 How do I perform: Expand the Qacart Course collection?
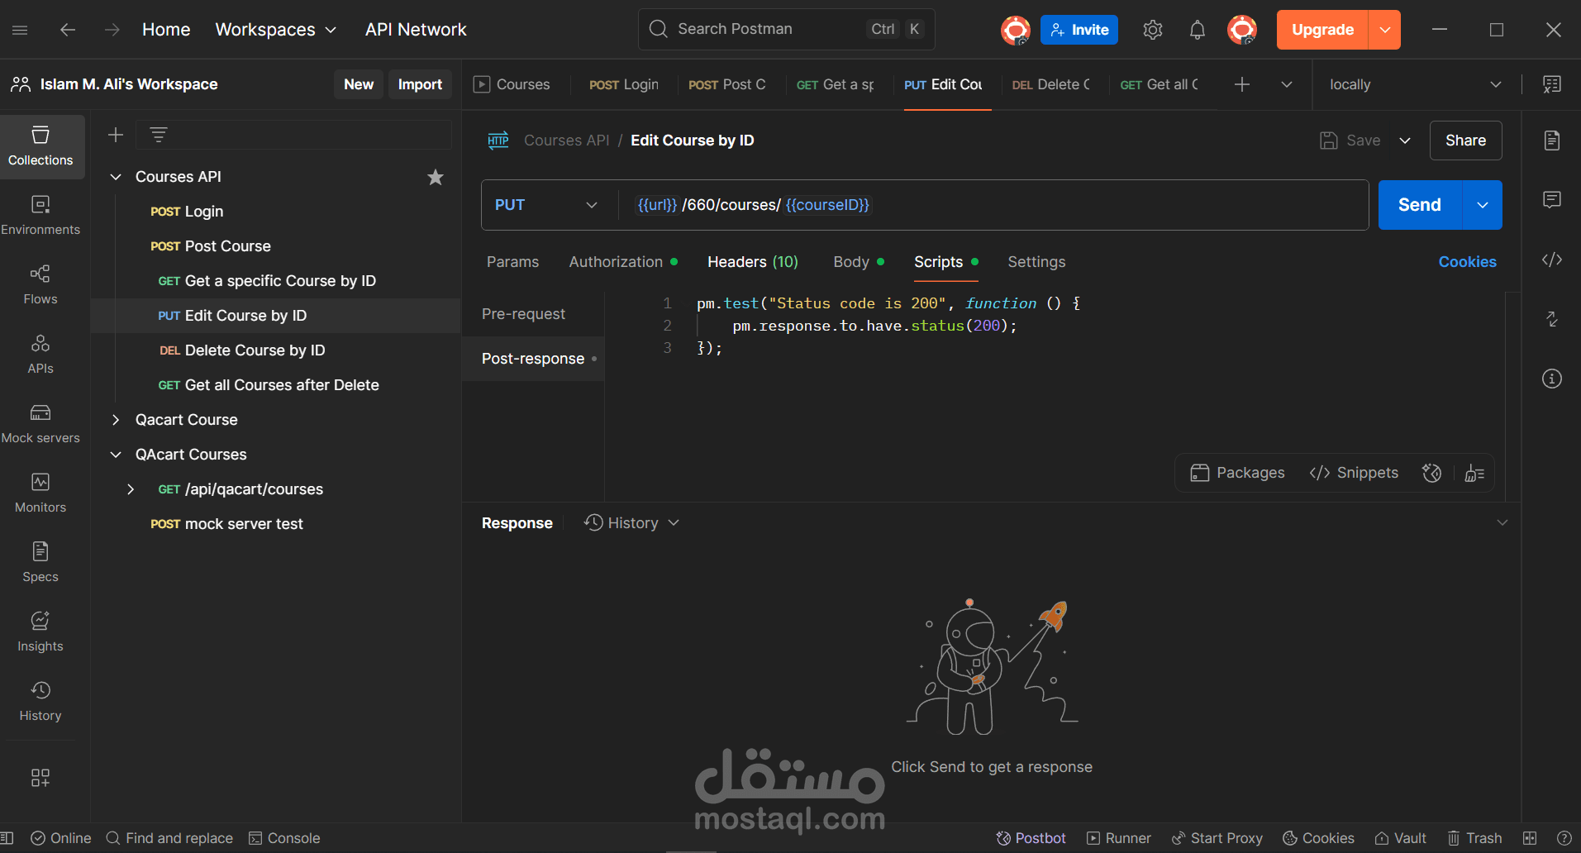click(117, 420)
